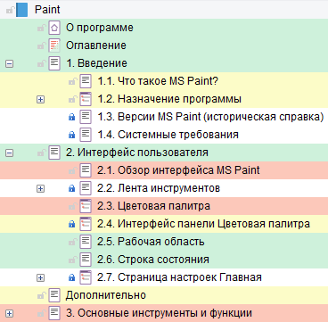Click the page icon of 2.1. Обзор интерфейса
Screen dimensions: 328x322
pos(86,170)
